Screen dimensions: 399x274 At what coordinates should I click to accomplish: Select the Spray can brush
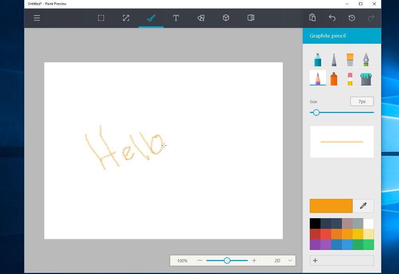click(334, 79)
